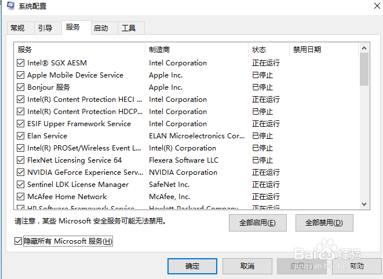This screenshot has width=383, height=279.
Task: Click the SafeNet Inc. manufacturer cell
Action: click(x=169, y=185)
